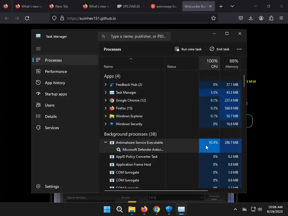Open File Explorer from the taskbar

click(x=132, y=209)
